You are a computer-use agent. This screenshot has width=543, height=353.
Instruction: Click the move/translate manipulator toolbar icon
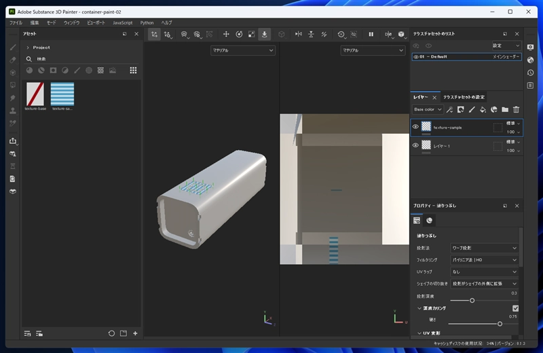point(226,34)
